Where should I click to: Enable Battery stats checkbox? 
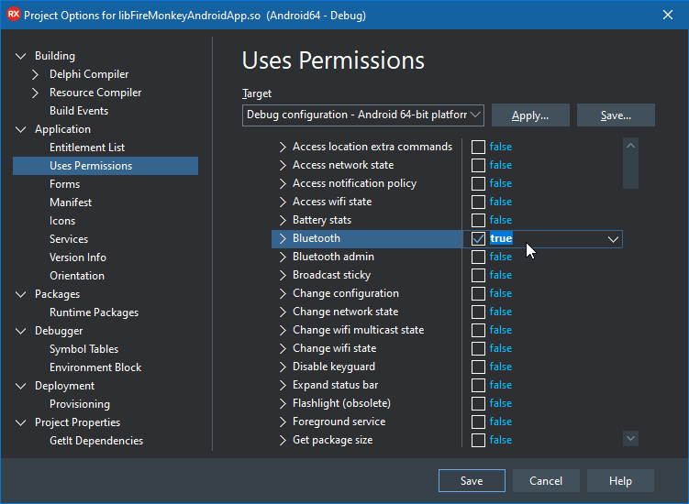click(x=478, y=221)
